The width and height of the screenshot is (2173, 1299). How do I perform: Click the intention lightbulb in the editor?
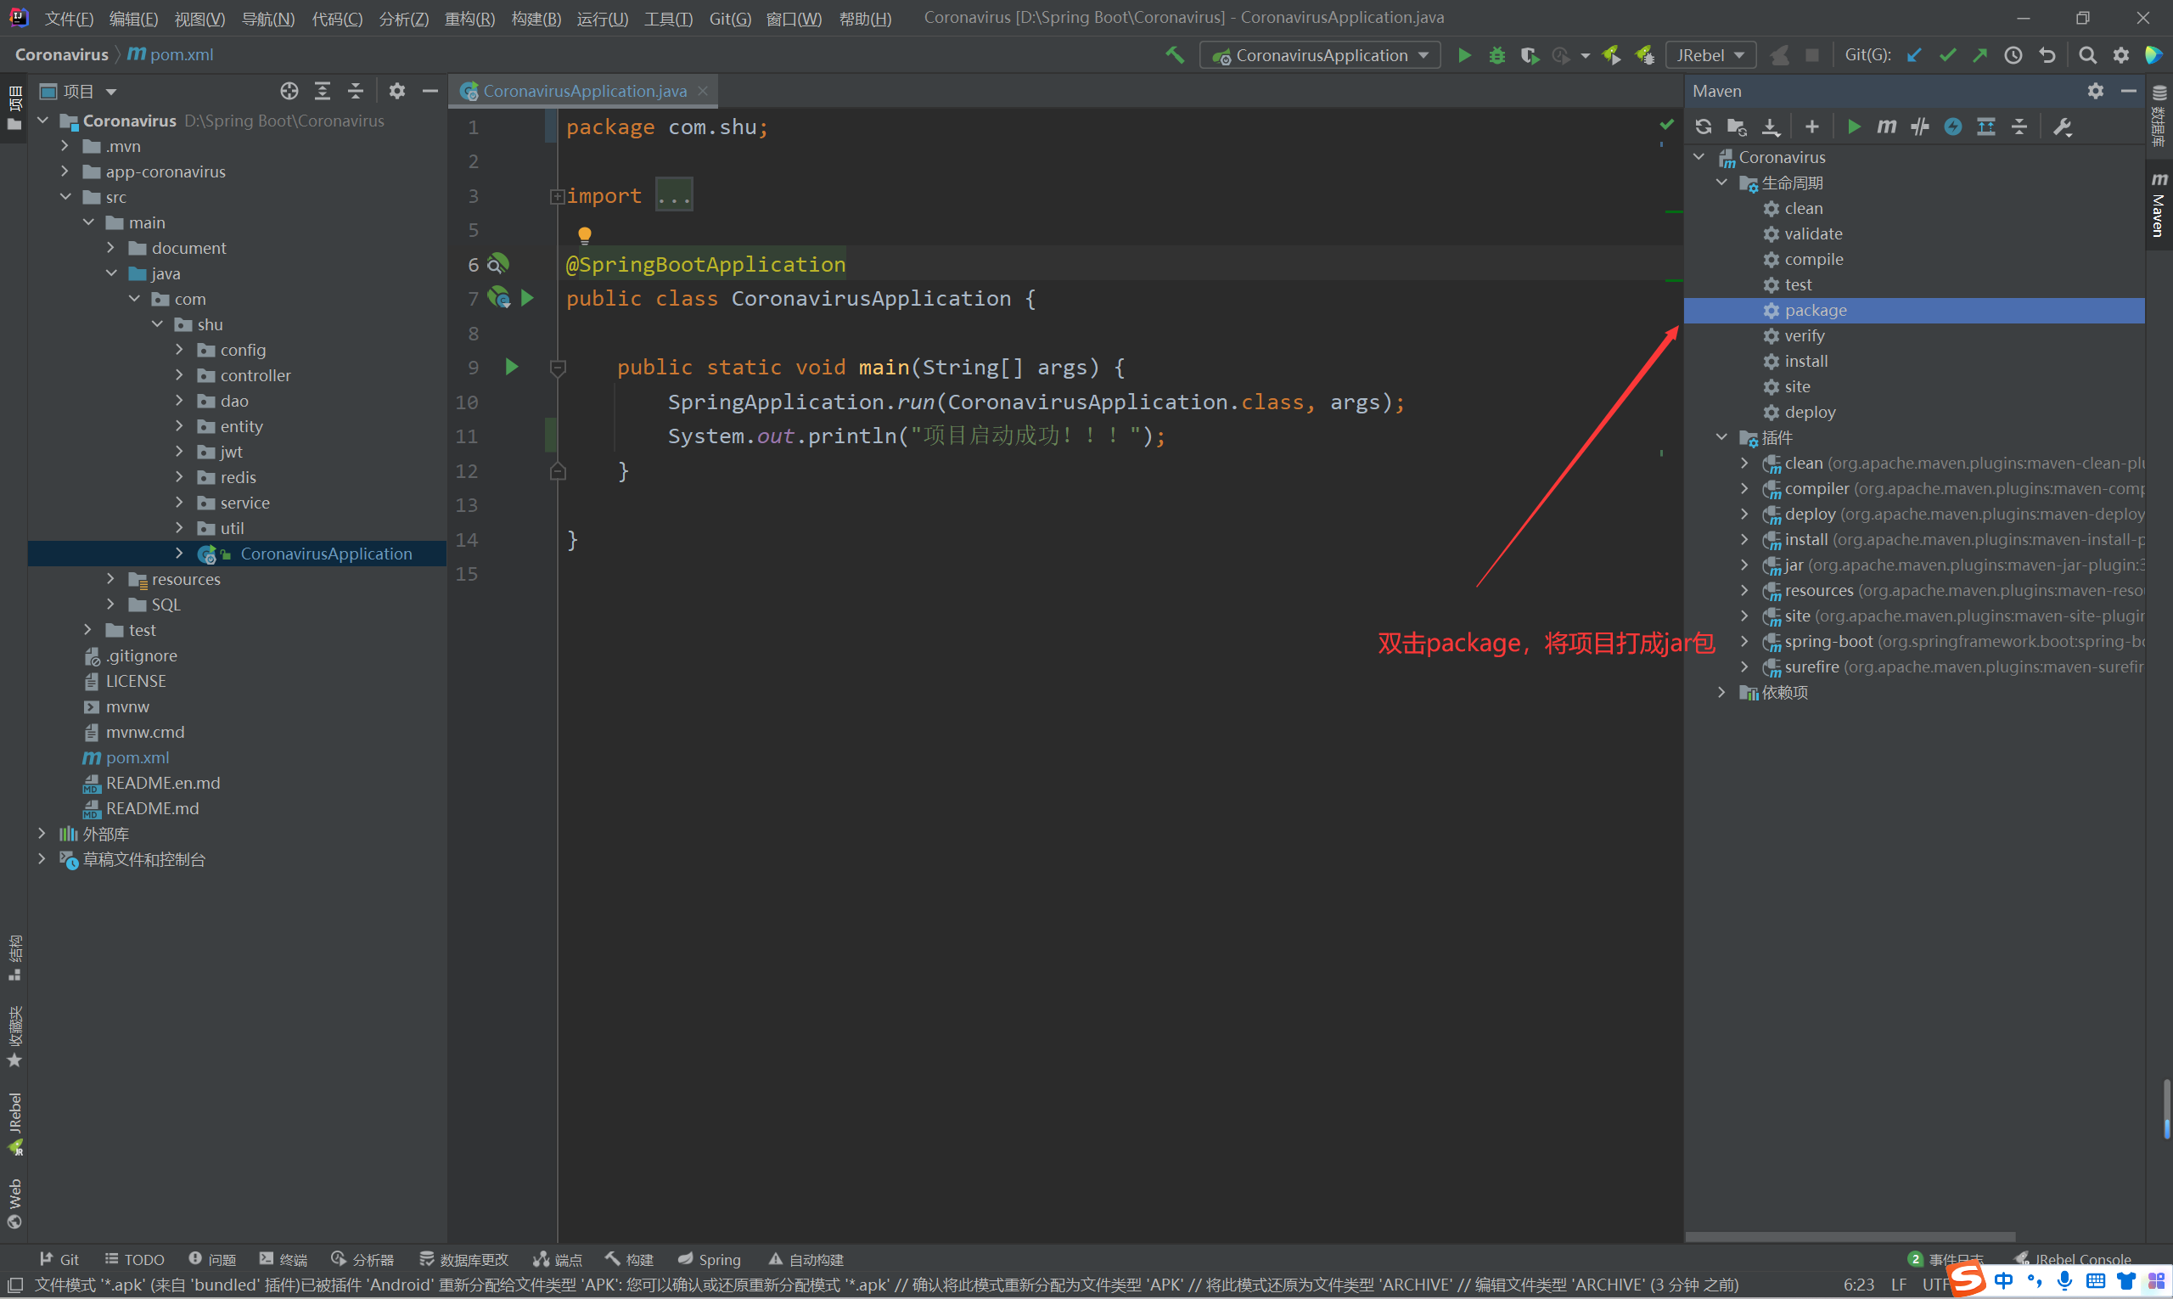point(585,234)
